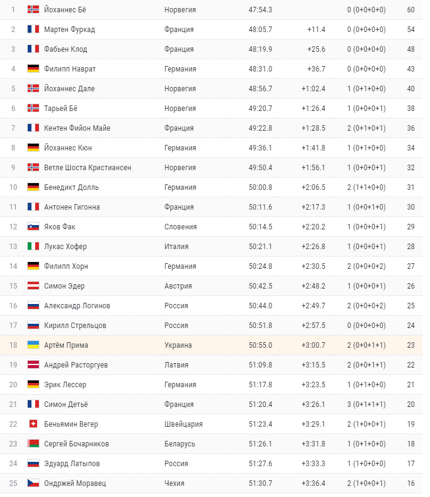This screenshot has width=430, height=497.
Task: Click finish time 47:54.3 of the leader
Action: (260, 10)
